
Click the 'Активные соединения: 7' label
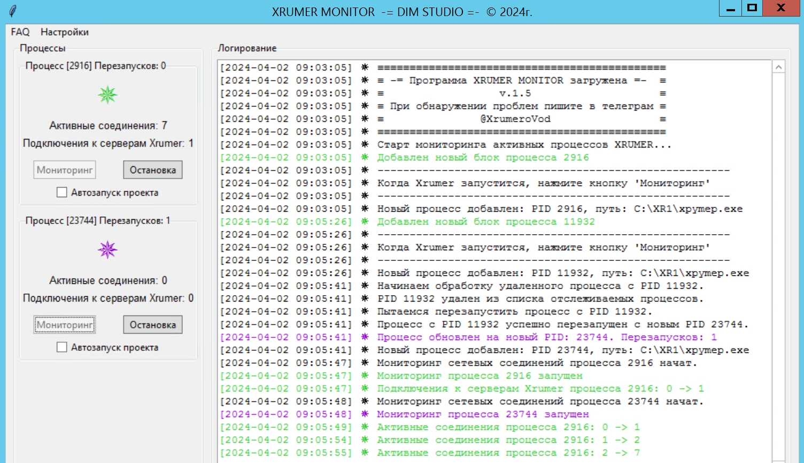108,126
